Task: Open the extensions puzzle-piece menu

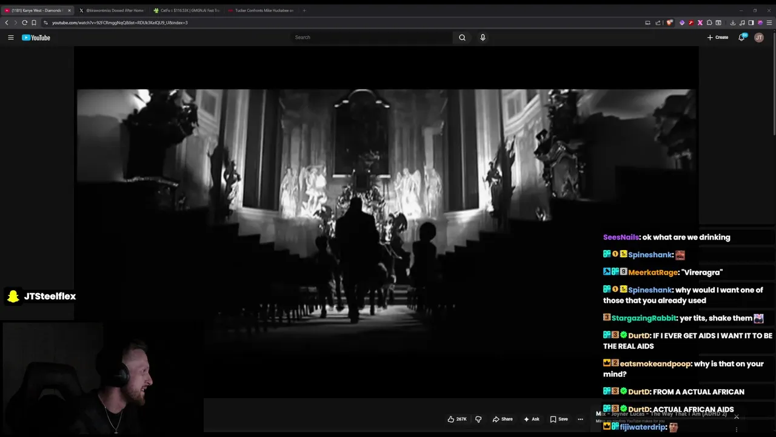Action: [x=709, y=22]
